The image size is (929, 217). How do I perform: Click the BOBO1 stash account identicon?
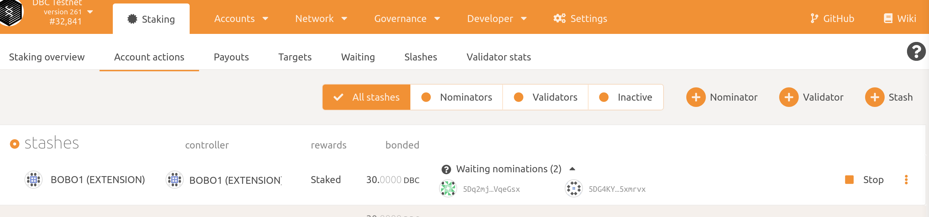tap(34, 180)
